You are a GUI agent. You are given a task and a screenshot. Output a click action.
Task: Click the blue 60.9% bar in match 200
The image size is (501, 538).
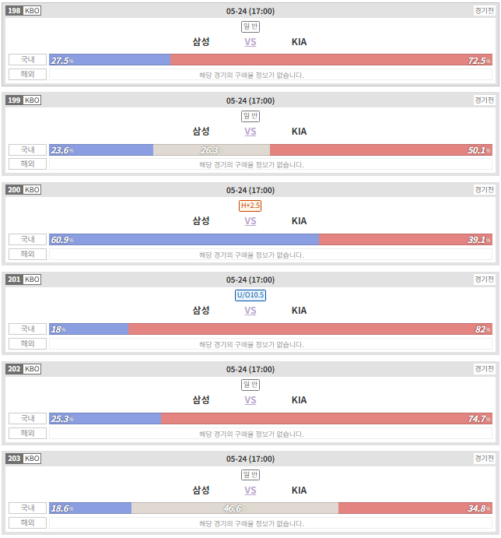(x=184, y=240)
